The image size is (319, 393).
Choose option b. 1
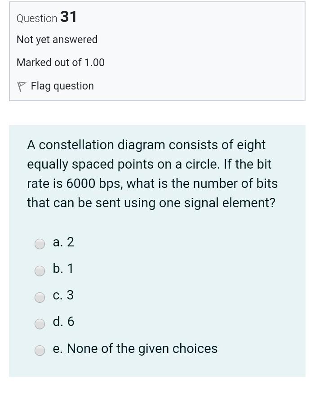40,271
